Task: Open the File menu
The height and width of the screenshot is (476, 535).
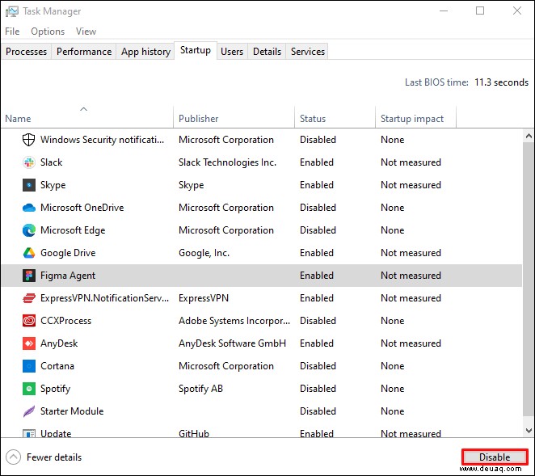Action: tap(12, 32)
